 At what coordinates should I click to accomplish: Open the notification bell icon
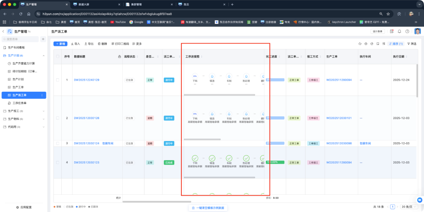tap(399, 31)
